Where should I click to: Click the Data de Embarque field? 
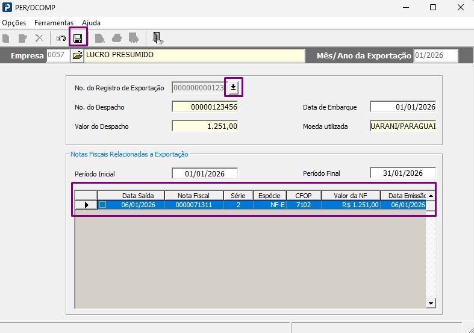point(403,107)
